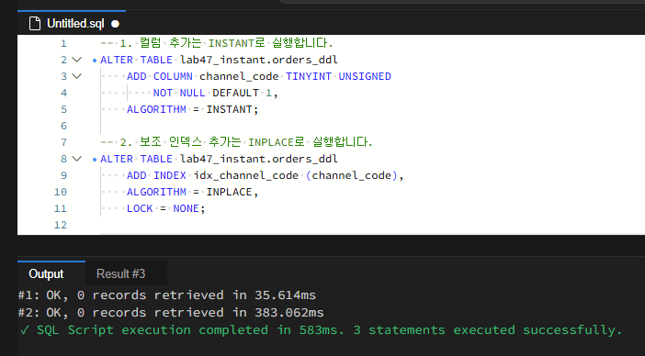Click the unsaved-changes dot on Untitled.sql tab

point(115,24)
